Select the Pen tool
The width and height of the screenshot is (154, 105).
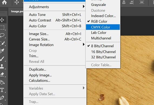point(2,98)
